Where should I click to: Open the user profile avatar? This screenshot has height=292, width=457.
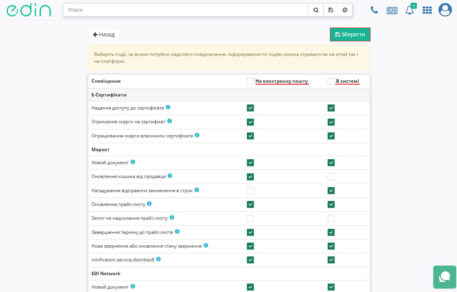point(445,10)
